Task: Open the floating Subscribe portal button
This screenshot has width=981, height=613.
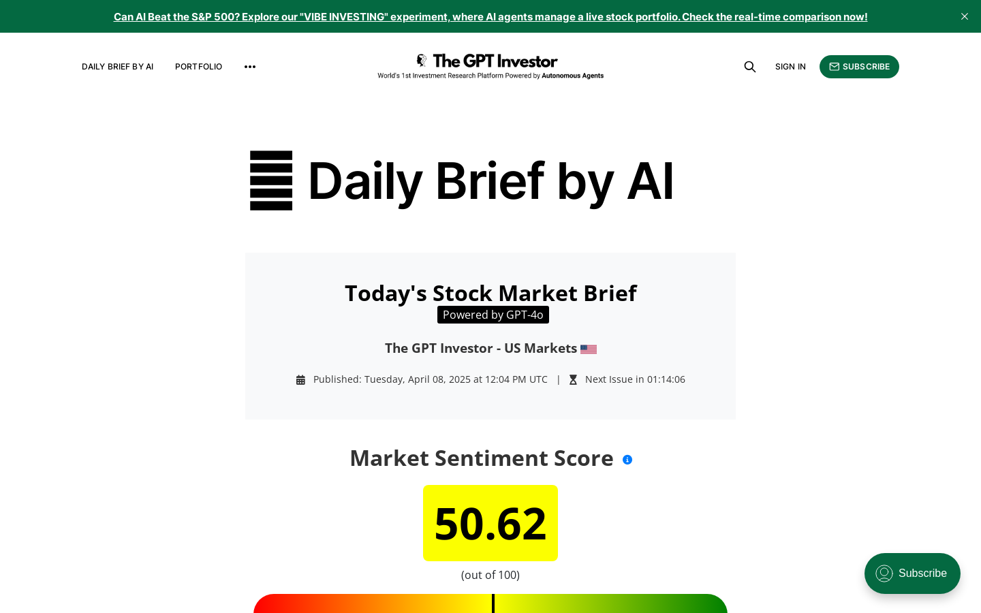Action: [x=912, y=573]
